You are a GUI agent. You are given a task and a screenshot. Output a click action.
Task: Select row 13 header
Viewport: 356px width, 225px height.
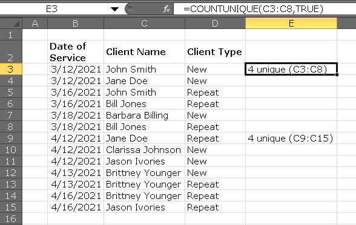click(11, 184)
